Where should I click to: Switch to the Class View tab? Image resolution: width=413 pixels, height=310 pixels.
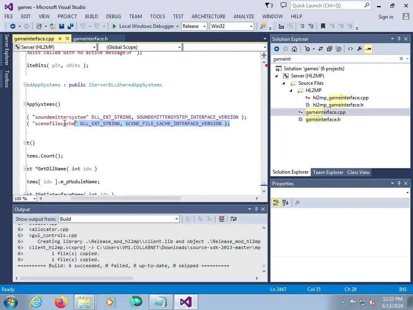point(358,172)
